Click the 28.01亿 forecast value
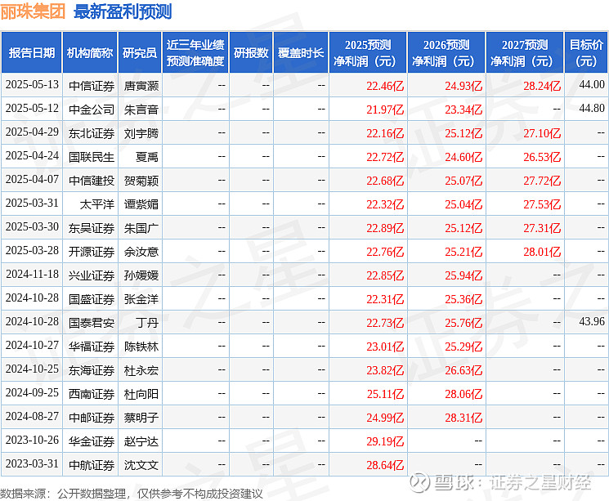The height and width of the screenshot is (501, 609). 542,252
